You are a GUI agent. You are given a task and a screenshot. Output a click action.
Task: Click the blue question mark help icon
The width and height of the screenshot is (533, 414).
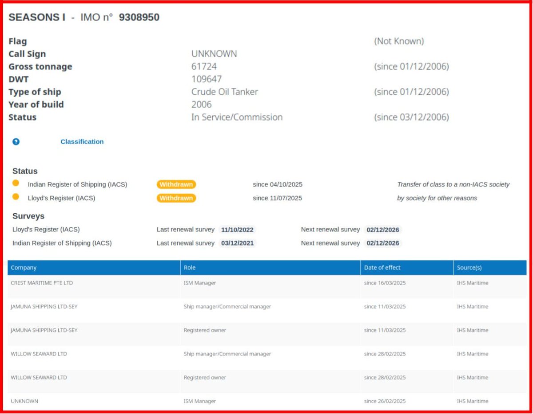point(16,142)
